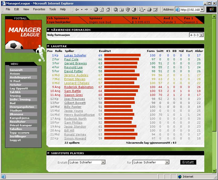The image size is (218, 180).
Task: Click the Internet Explorer title bar icon
Action: tap(3, 3)
